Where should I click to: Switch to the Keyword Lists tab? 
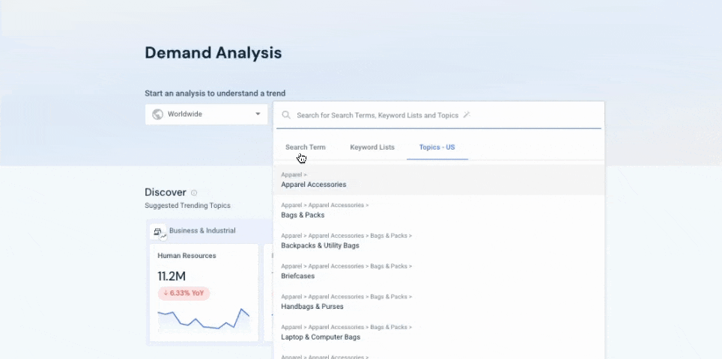click(372, 147)
